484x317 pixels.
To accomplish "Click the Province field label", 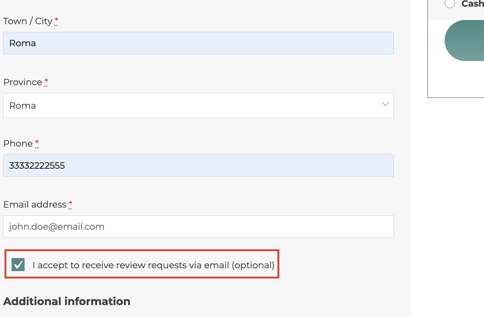I will [23, 82].
